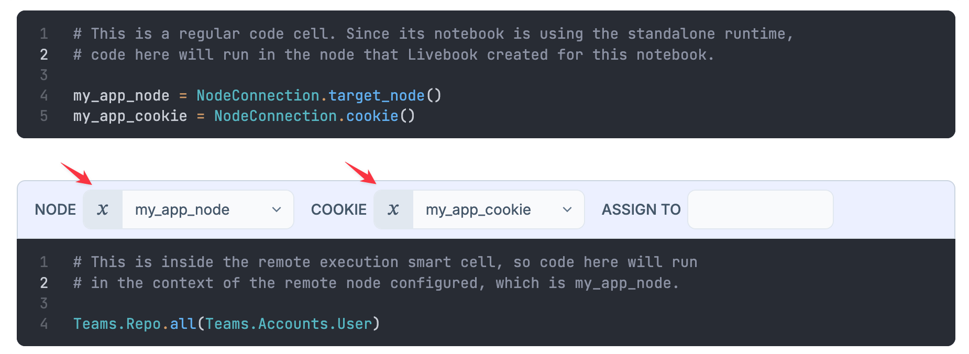Click the my_app_node variable in line 4
Image resolution: width=969 pixels, height=354 pixels.
click(x=121, y=95)
